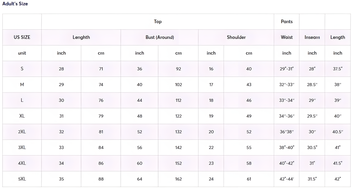The width and height of the screenshot is (354, 190).
Task: Select waist value 29"-31" for size S
Action: [287, 69]
